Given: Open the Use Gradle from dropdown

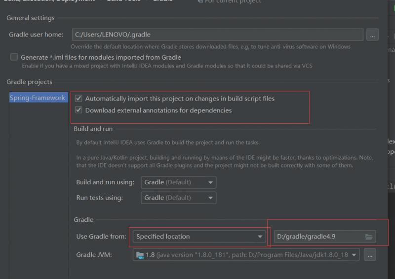Looking at the screenshot, I should click(199, 237).
